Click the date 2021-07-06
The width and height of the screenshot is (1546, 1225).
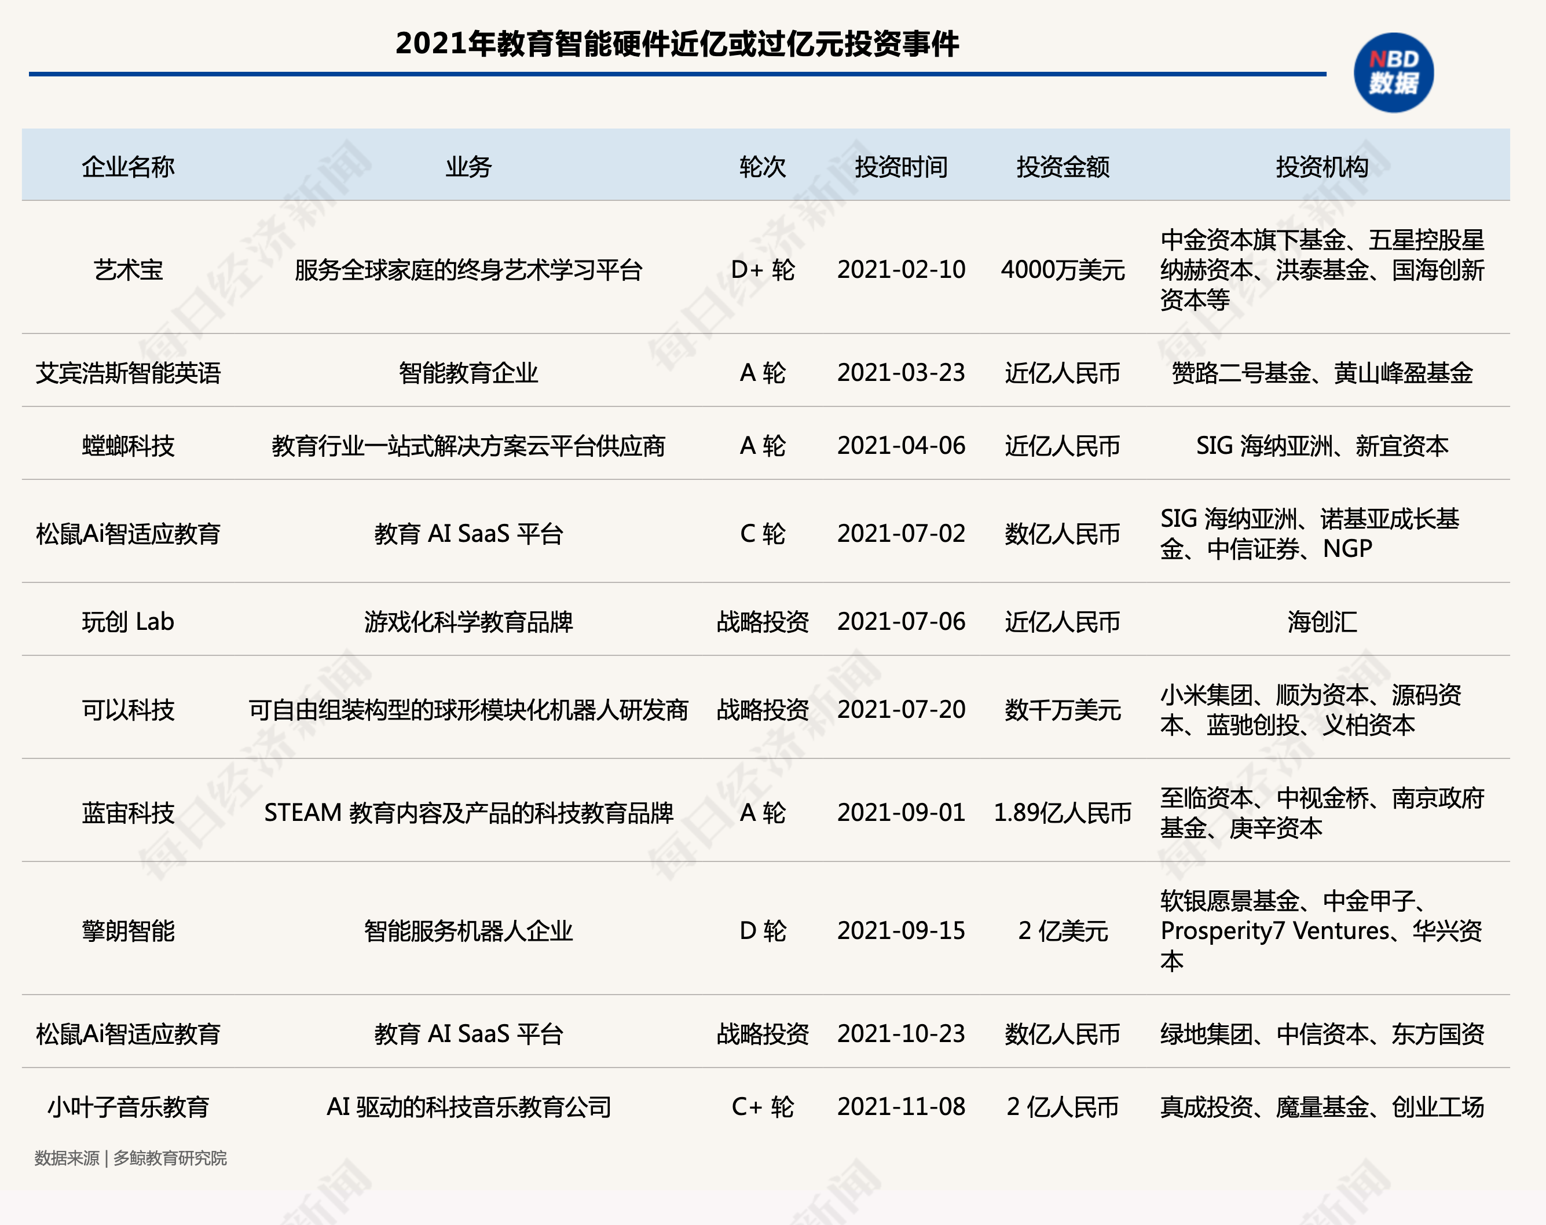click(x=900, y=622)
